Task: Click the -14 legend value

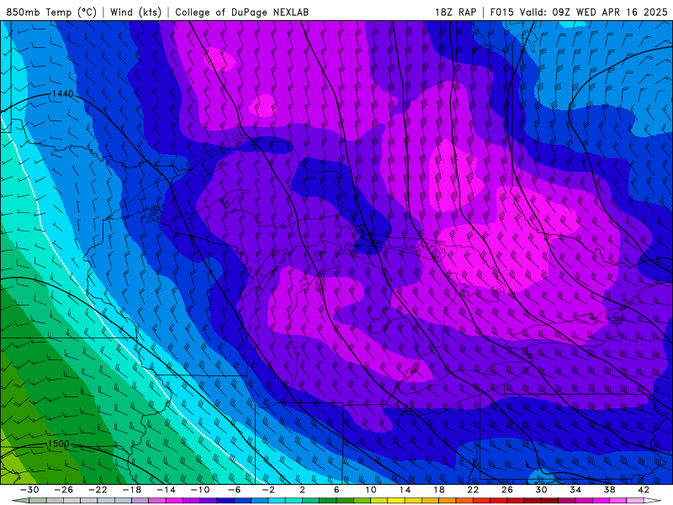Action: click(x=166, y=490)
